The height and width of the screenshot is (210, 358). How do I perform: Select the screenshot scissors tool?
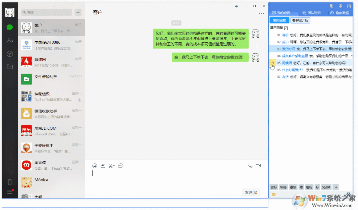coord(110,166)
